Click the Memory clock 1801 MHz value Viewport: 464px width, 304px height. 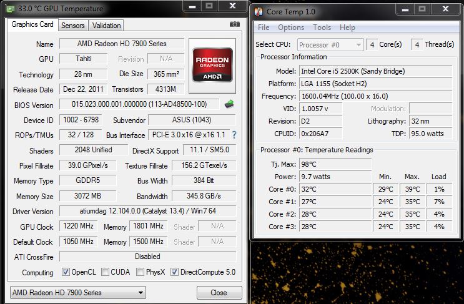pyautogui.click(x=148, y=226)
